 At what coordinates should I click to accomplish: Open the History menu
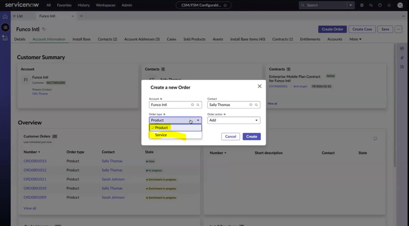point(83,5)
